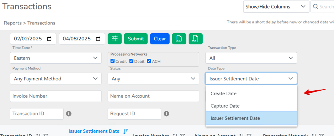Uncheck the Debit processing network checkbox
The width and height of the screenshot is (334, 136).
131,61
